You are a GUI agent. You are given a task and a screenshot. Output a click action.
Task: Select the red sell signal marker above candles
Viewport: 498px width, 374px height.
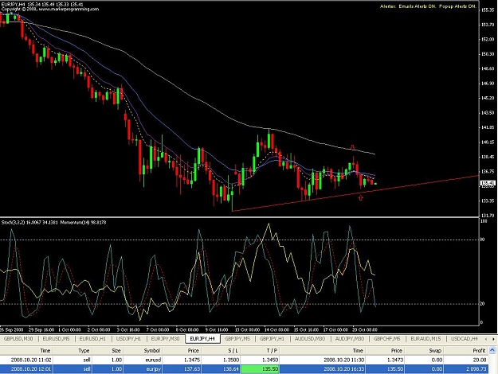coord(352,147)
